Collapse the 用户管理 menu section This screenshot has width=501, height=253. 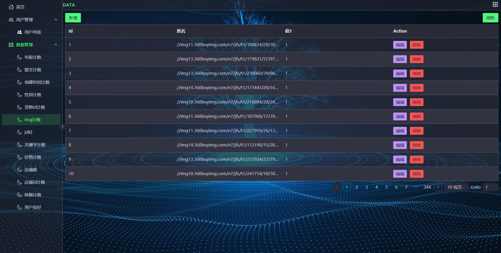[x=56, y=20]
